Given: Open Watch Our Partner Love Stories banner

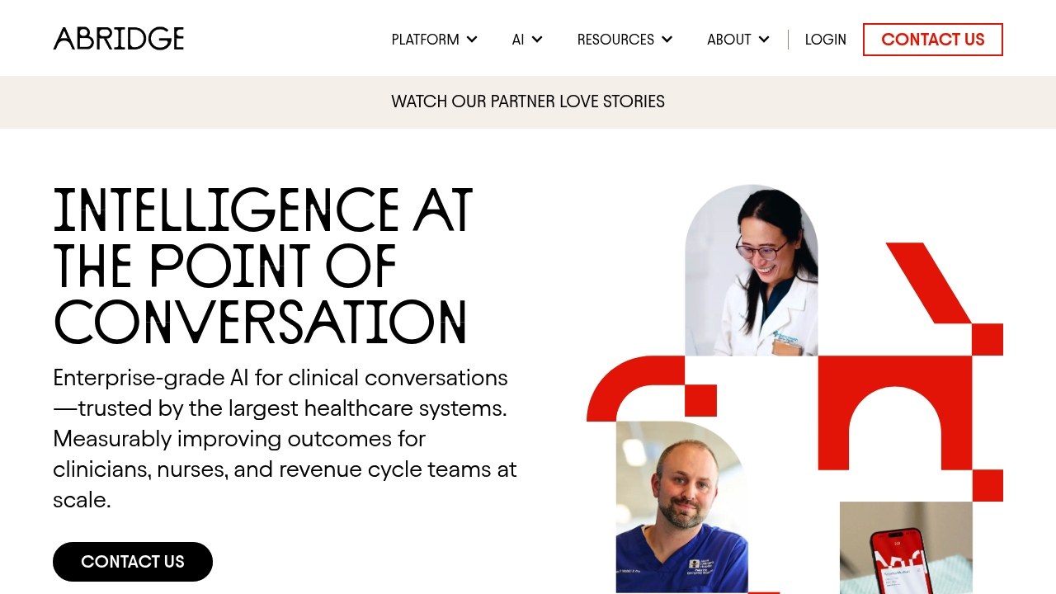Looking at the screenshot, I should tap(528, 101).
